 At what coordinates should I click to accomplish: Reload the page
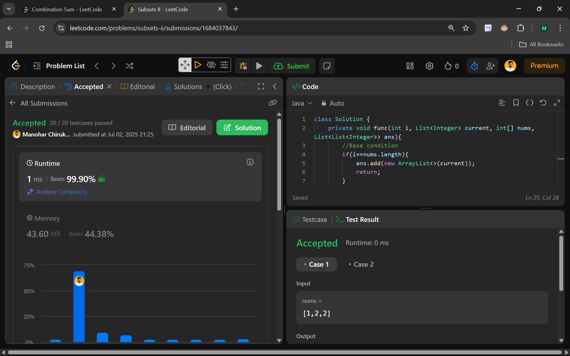[41, 28]
